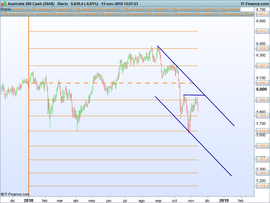Viewport: 270px width, 203px height.
Task: Click the oct month label on the time axis
Action: [174, 201]
